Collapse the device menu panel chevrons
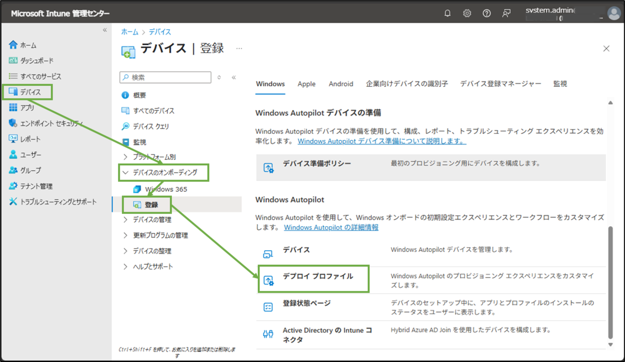 (234, 77)
